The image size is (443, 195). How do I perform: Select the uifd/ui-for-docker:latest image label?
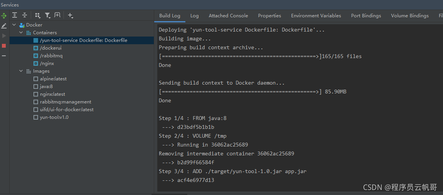[x=67, y=109]
